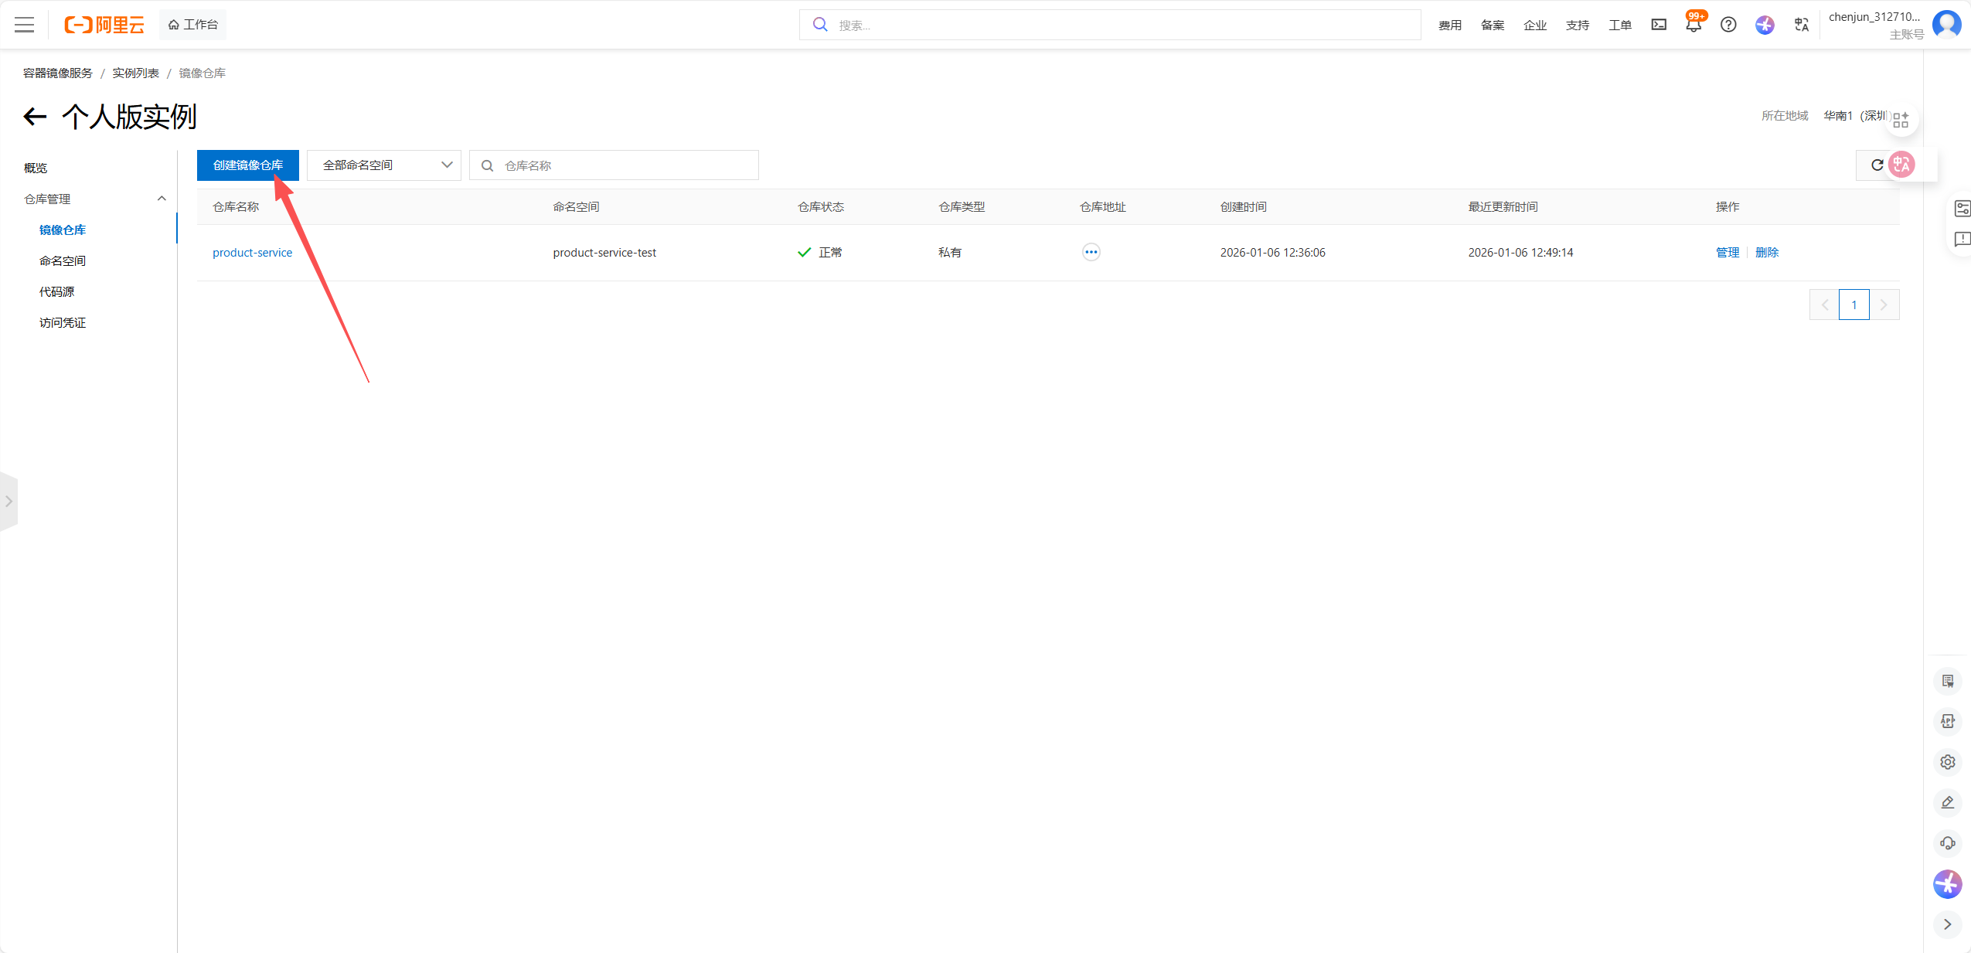Open the notification bell with 99+ badge

point(1693,25)
